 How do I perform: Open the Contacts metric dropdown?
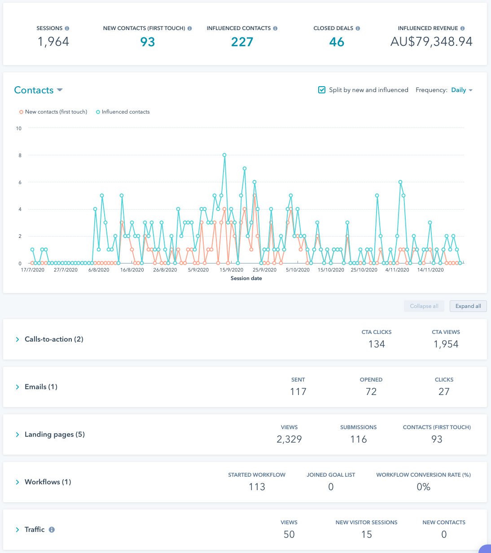pos(38,90)
